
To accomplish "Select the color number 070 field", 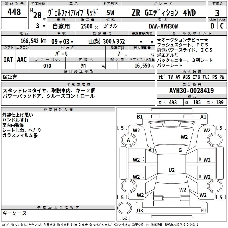I will [47, 66].
